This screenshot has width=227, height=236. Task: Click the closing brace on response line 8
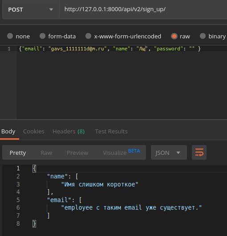tap(34, 224)
